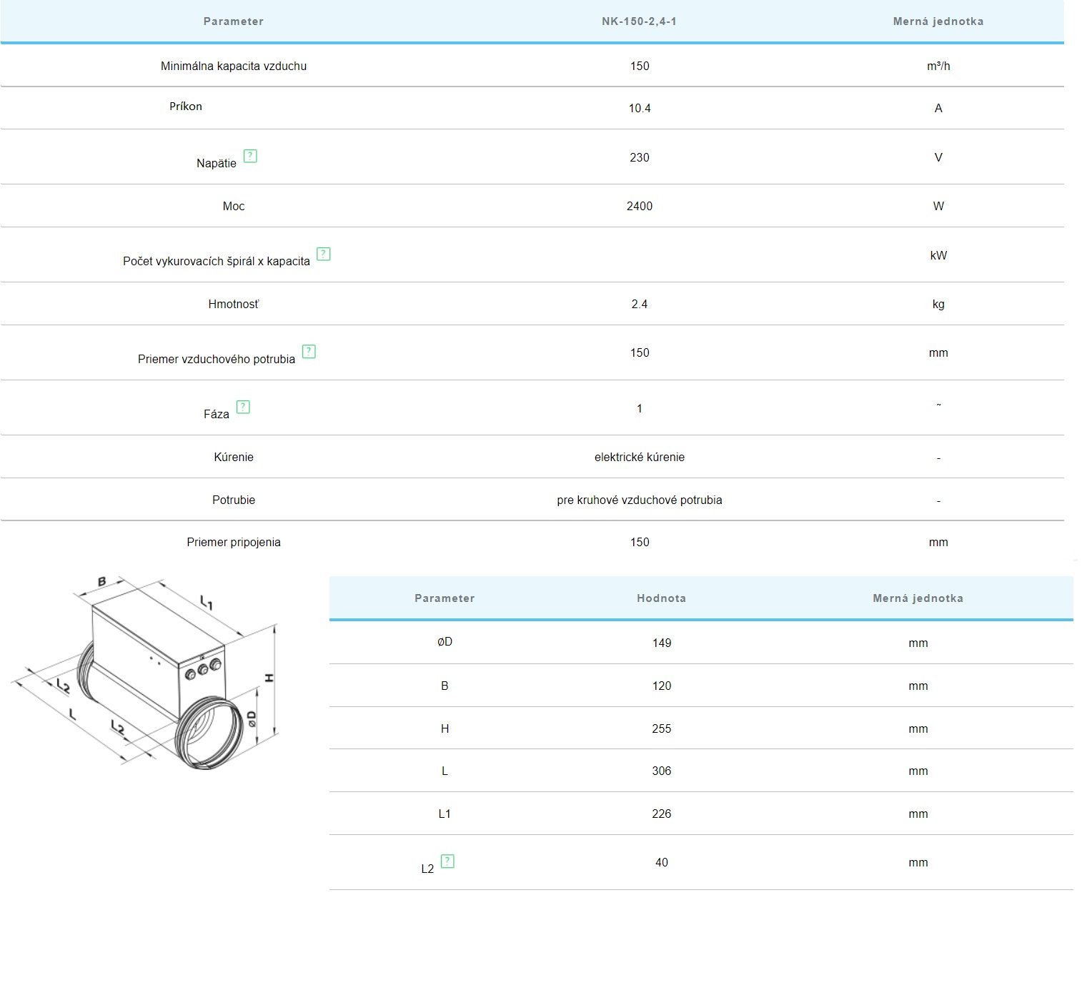Click the 306 value for L
1092x998 pixels.
(661, 771)
